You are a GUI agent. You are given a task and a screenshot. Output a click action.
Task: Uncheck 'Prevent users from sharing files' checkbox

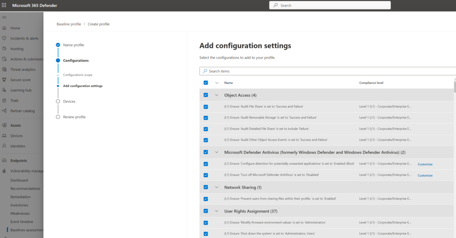(x=206, y=199)
